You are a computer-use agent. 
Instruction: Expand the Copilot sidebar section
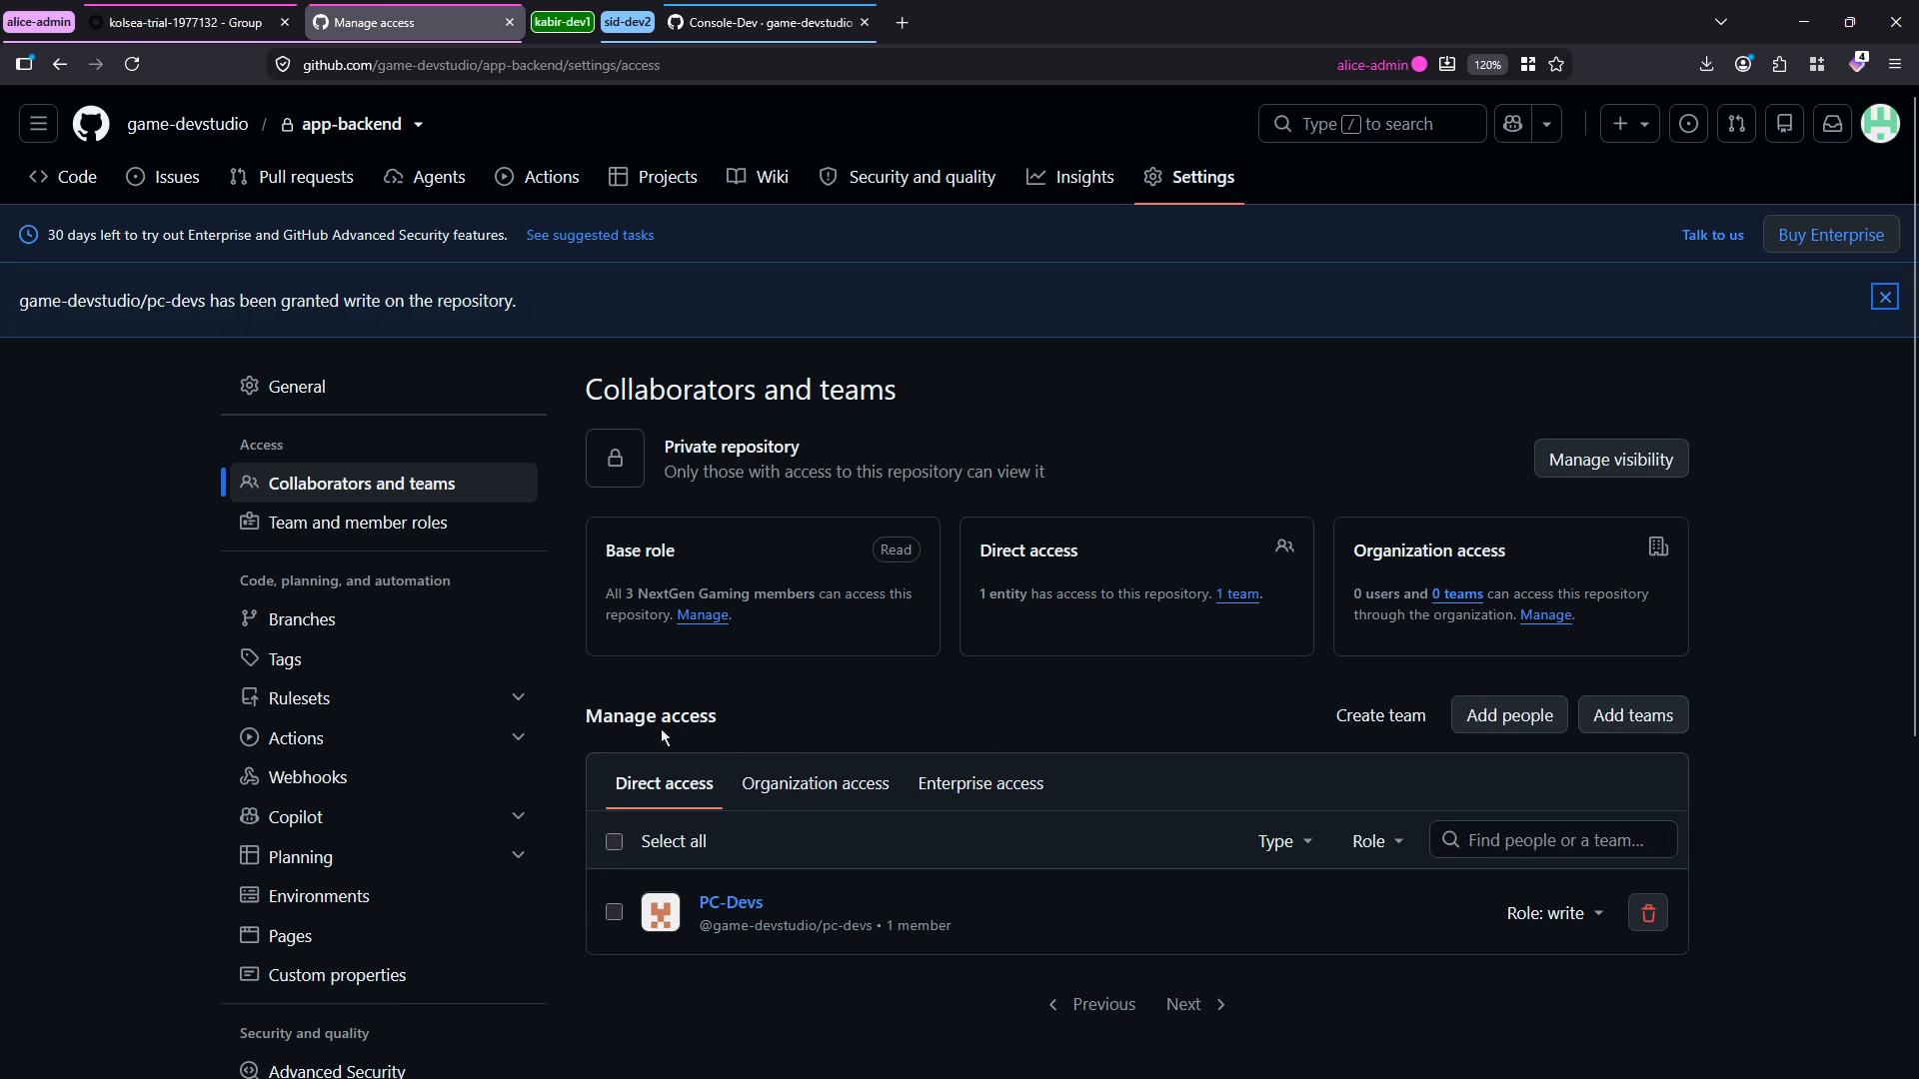(x=518, y=816)
